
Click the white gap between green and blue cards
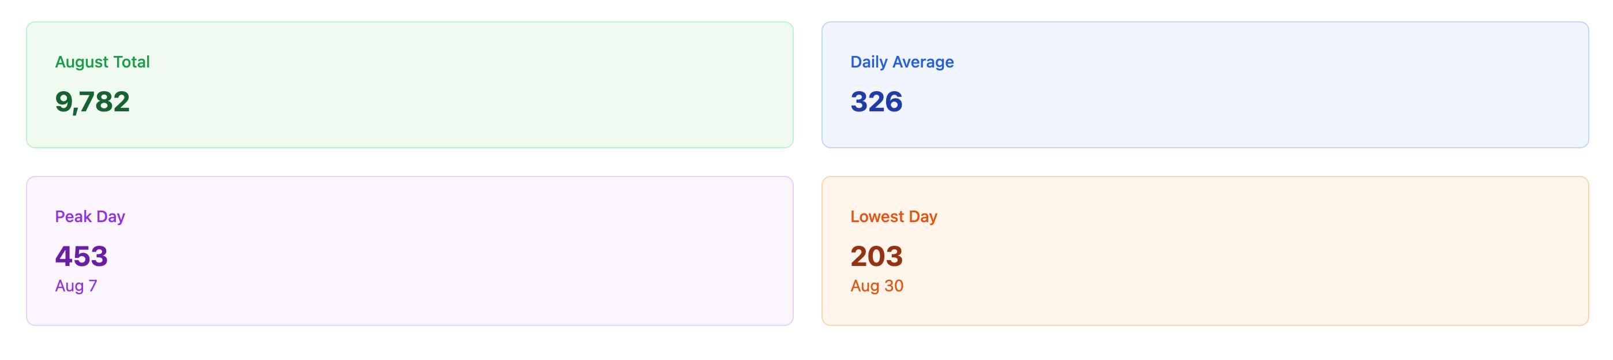808,85
